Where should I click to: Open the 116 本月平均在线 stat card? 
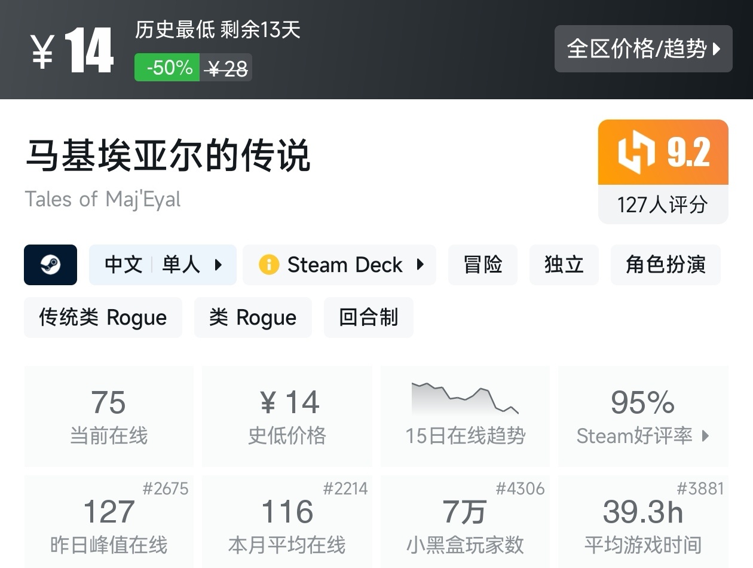point(287,521)
